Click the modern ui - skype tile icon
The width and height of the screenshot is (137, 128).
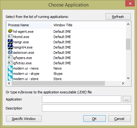pyautogui.click(x=10, y=73)
